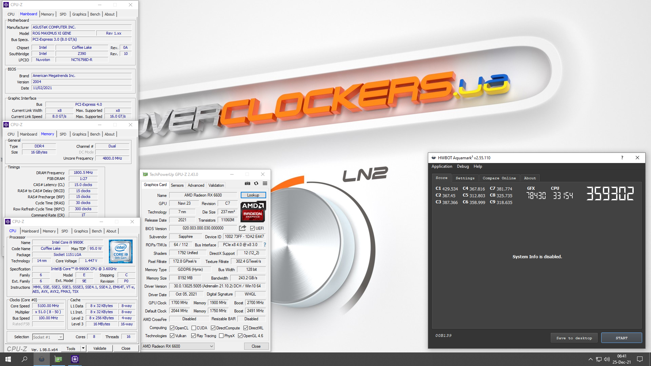Screen dimensions: 651x366
Task: Open the Validation tab in GPU-Z
Action: (x=216, y=185)
